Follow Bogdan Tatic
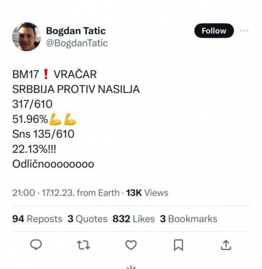 (x=214, y=31)
